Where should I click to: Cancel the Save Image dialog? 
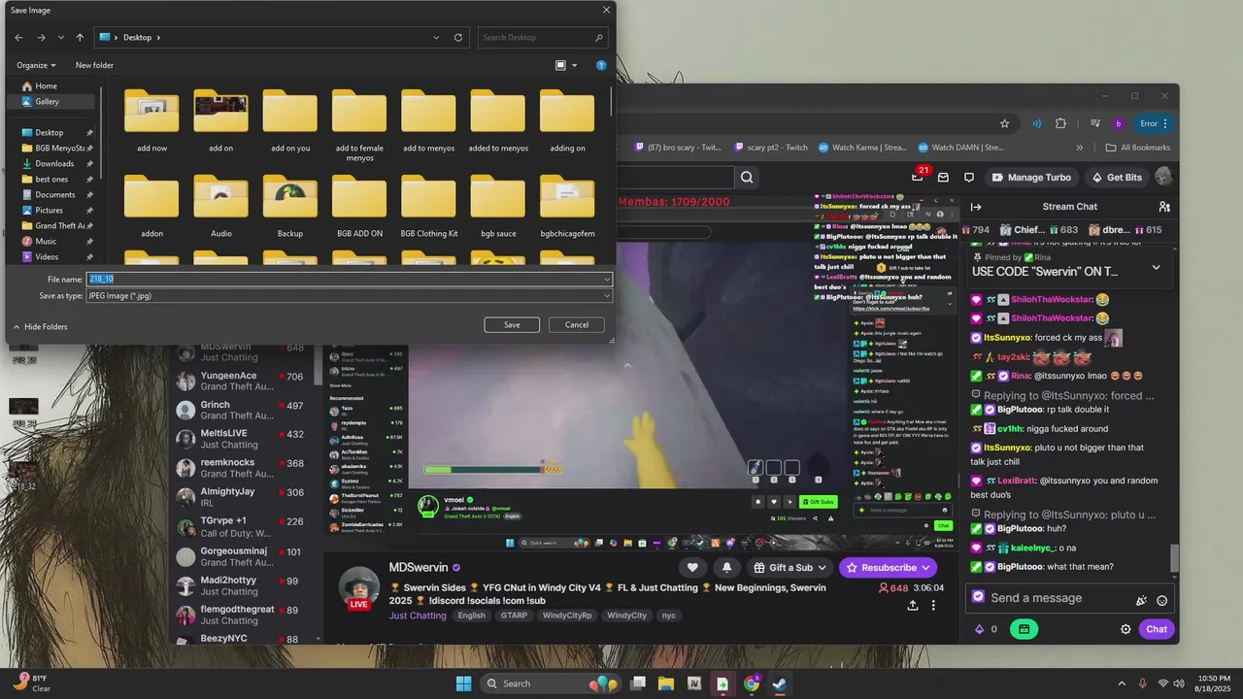pyautogui.click(x=577, y=324)
